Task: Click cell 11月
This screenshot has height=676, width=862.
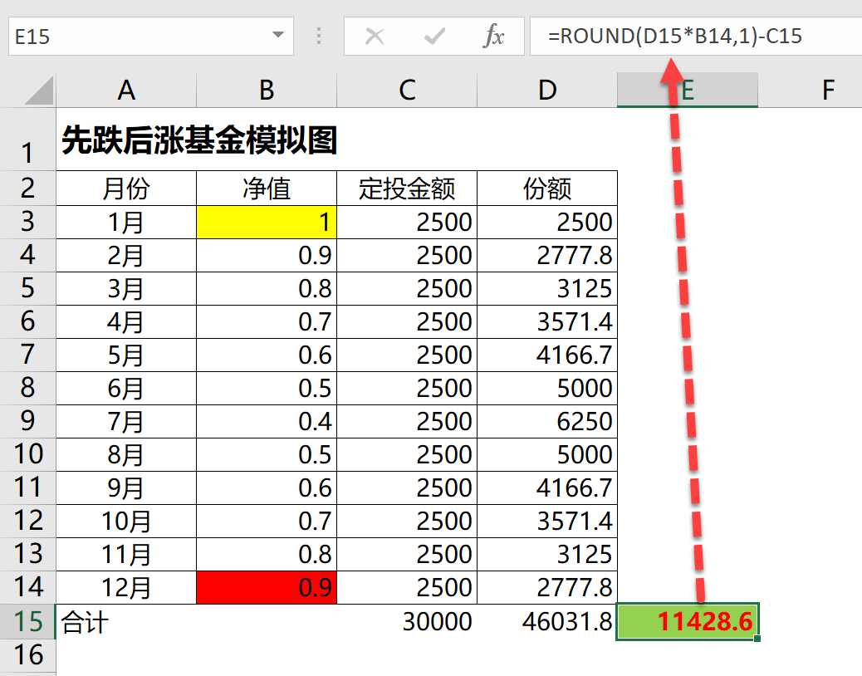Action: click(x=126, y=555)
